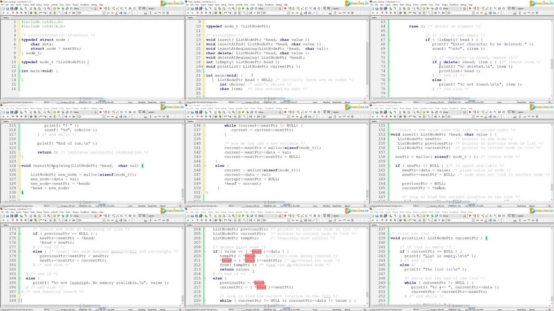The image size is (554, 311).
Task: Click Break debugger pause icon, middle-left window
Action: [130, 112]
